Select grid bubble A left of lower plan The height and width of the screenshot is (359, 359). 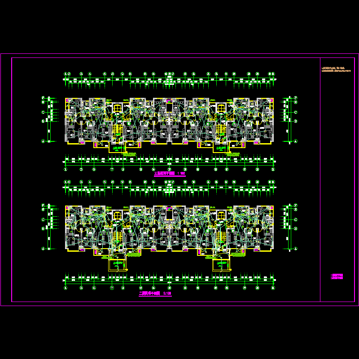click(x=44, y=249)
